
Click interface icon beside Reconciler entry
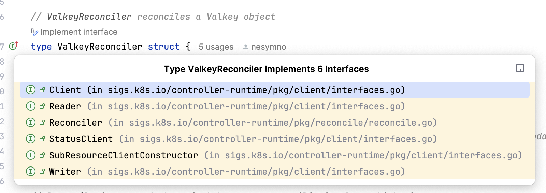31,123
